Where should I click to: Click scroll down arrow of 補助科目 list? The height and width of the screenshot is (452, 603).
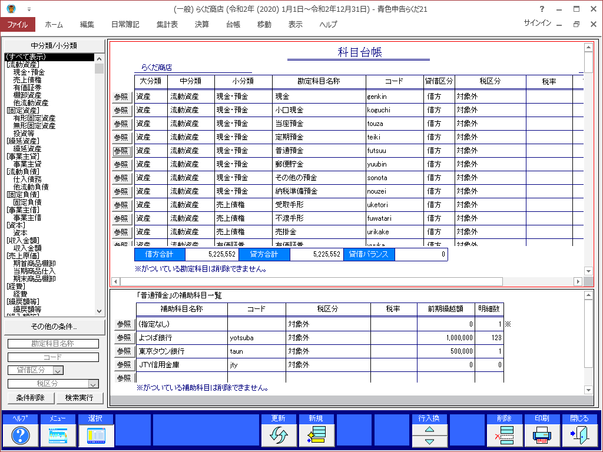[588, 390]
